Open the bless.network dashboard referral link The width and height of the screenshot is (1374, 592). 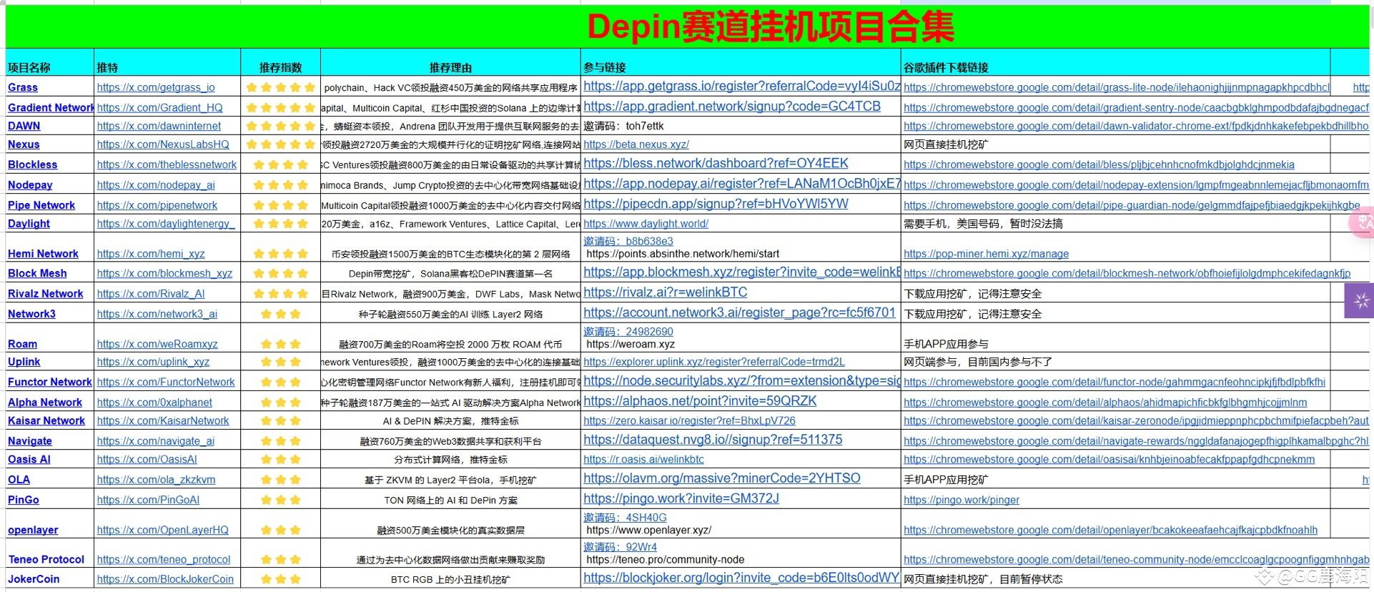click(x=716, y=164)
